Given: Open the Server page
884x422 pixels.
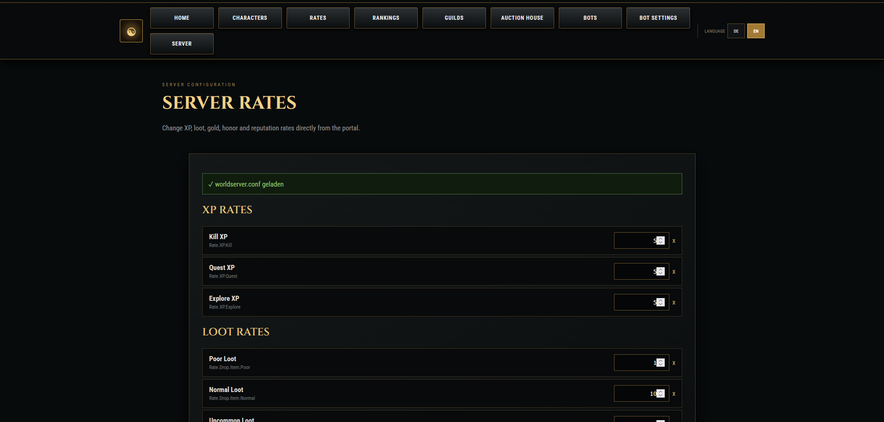Looking at the screenshot, I should [x=182, y=44].
